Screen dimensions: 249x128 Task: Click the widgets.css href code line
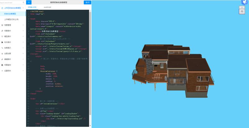coord(50,44)
